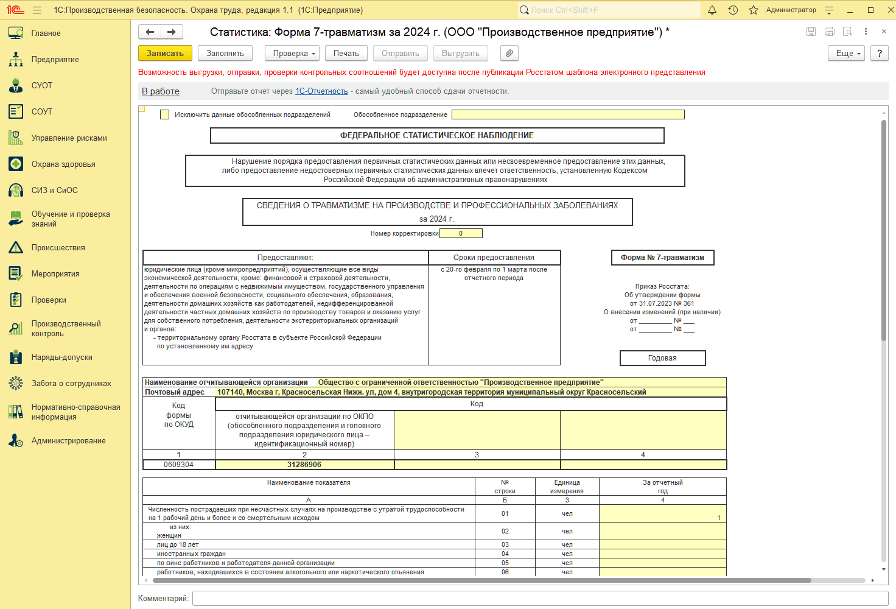Toggle Исключить данные обособленных подразделений checkbox

164,114
